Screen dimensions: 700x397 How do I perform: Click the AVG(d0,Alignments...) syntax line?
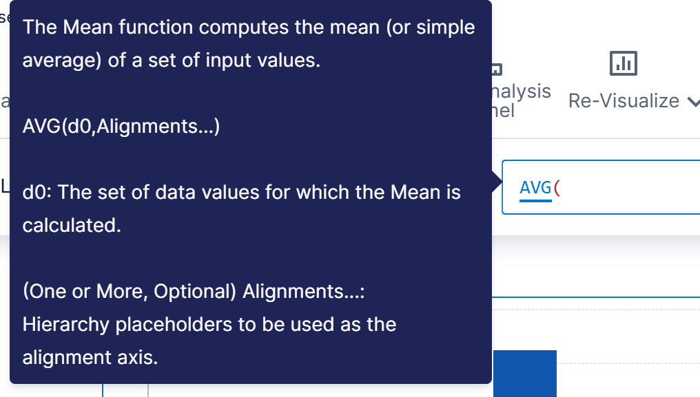121,127
